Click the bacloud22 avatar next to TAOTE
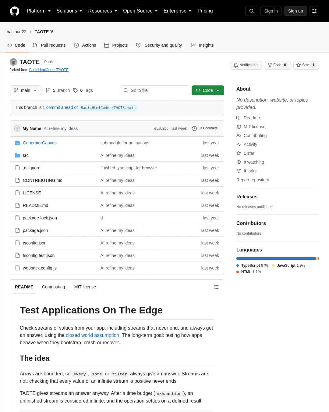Viewport: 329px width, 412px height. pyautogui.click(x=13, y=62)
